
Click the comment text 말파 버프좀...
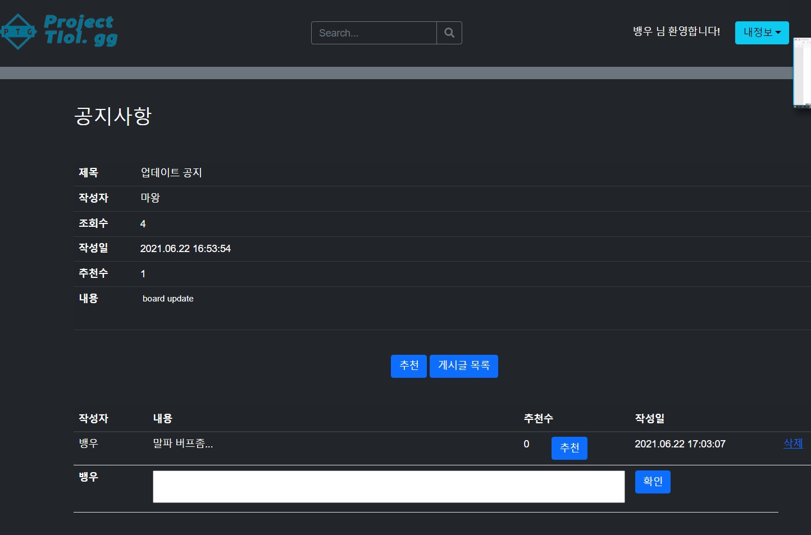pyautogui.click(x=183, y=443)
